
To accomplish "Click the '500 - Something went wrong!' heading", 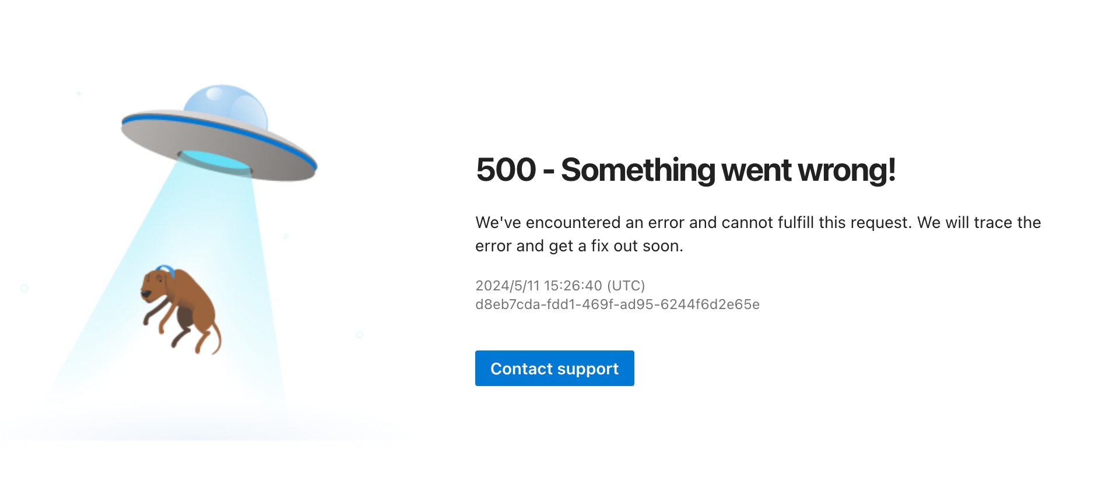I will coord(686,170).
